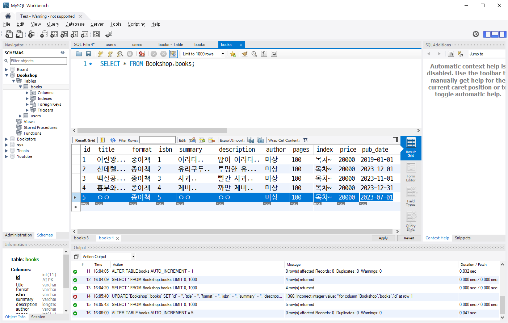Screen dimensions: 508x323
Task: Expand the Board schema
Action: click(6, 70)
